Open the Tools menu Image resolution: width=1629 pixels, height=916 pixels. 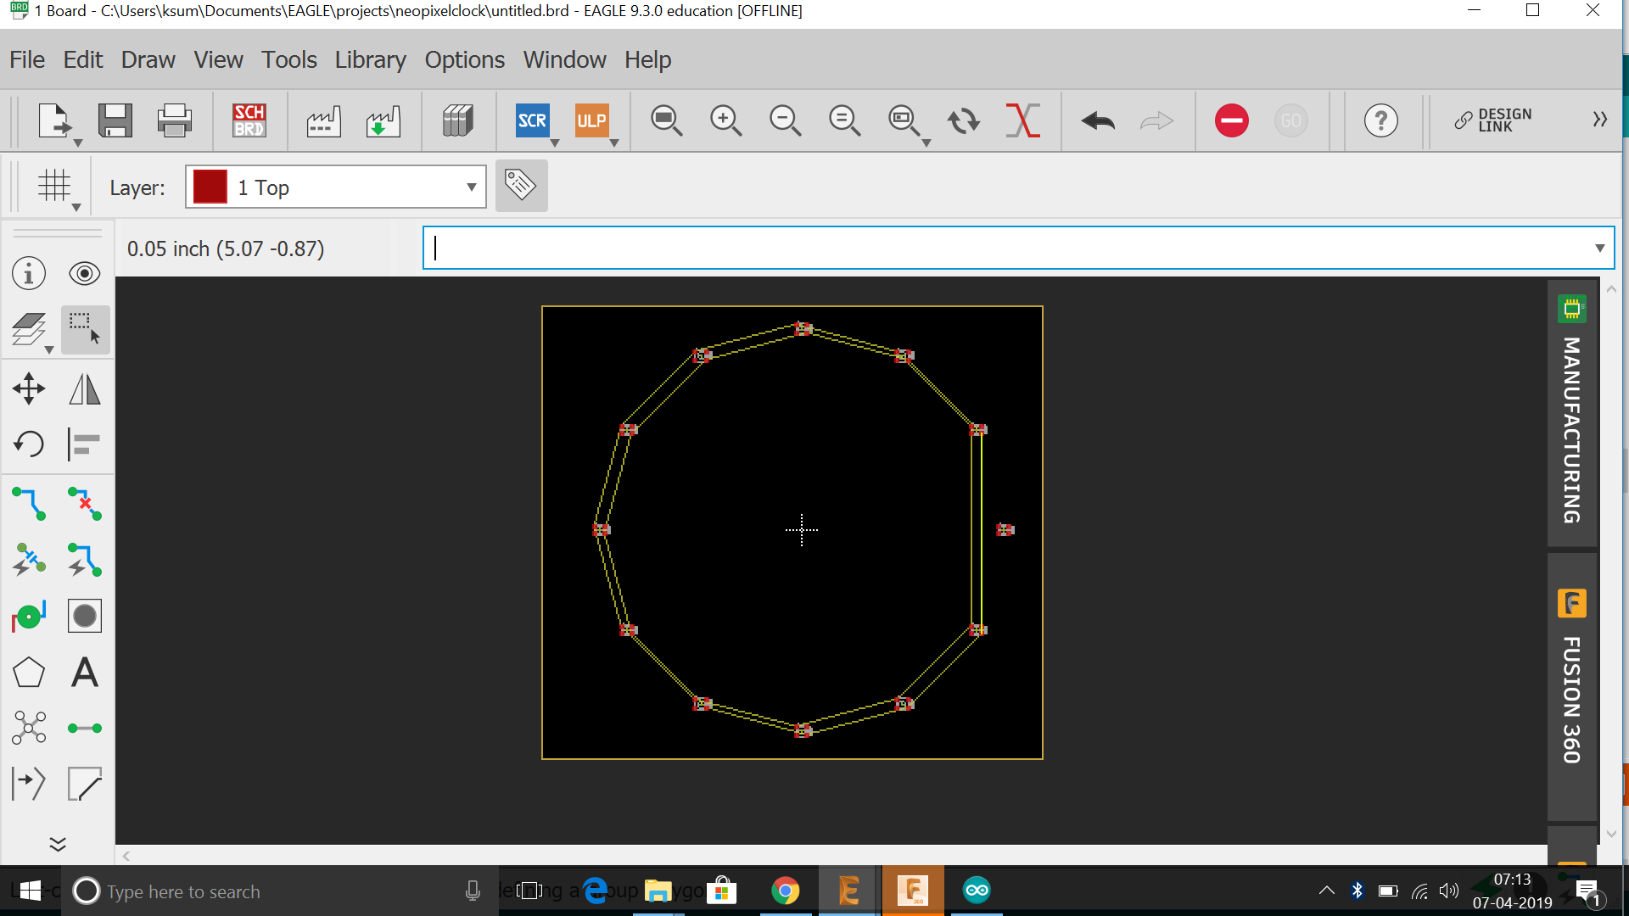288,60
